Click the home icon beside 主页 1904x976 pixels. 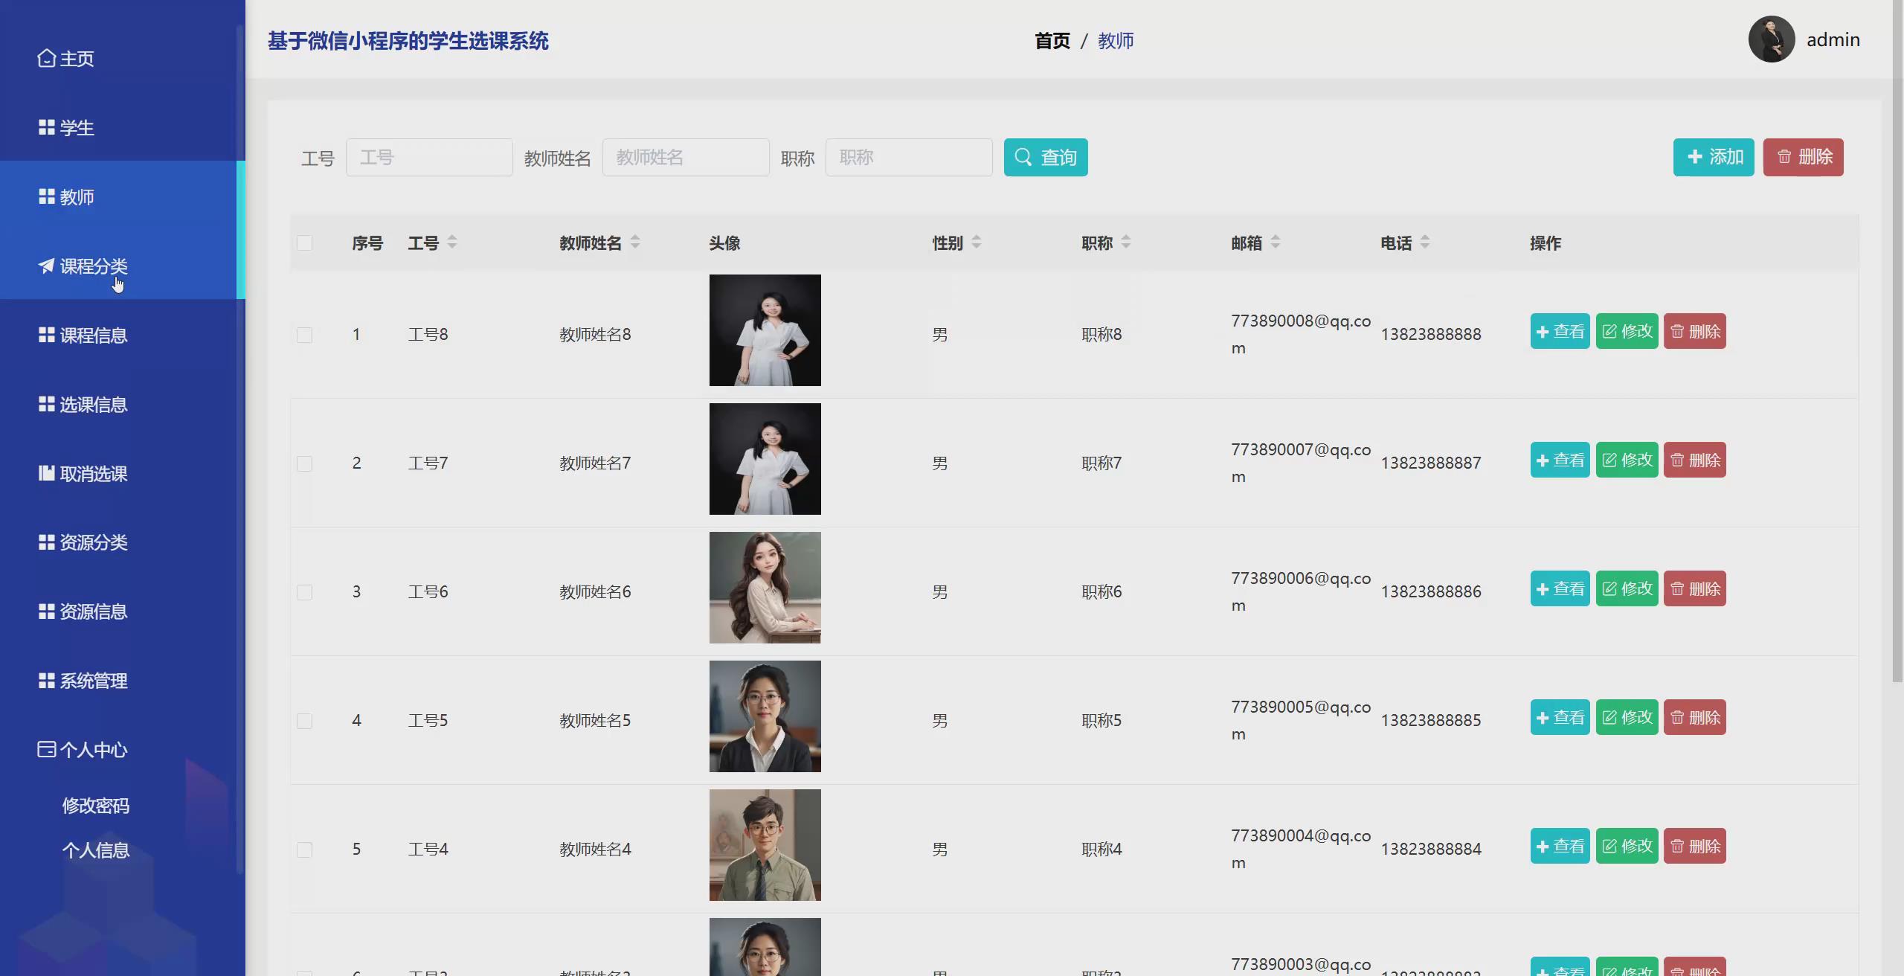46,58
